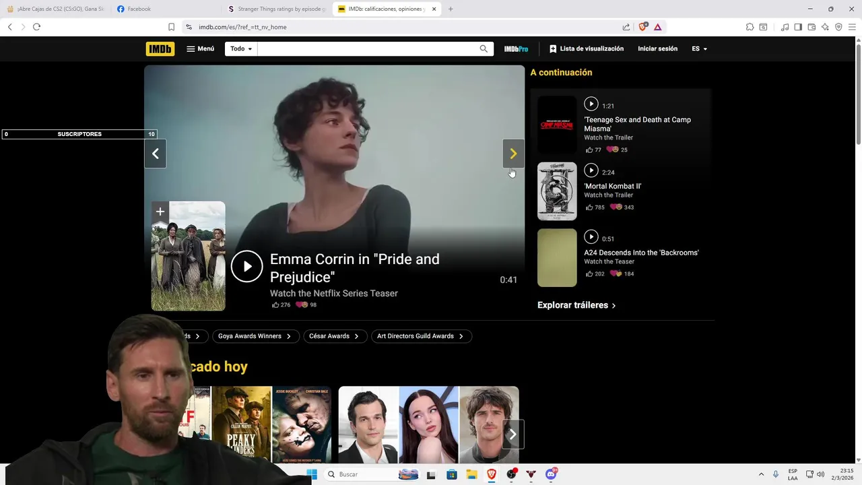The width and height of the screenshot is (862, 485).
Task: Go back in browser history
Action: click(x=9, y=27)
